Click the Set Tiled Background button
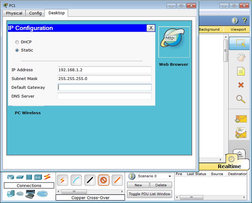Viewport: 252px width, 203px height. coord(211,29)
